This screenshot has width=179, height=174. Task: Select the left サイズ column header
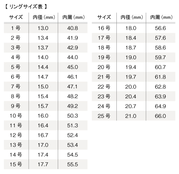point(16,17)
